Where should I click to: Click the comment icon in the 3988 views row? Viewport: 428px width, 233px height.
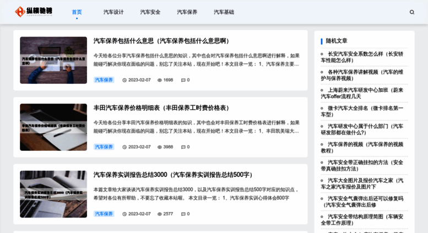183,147
